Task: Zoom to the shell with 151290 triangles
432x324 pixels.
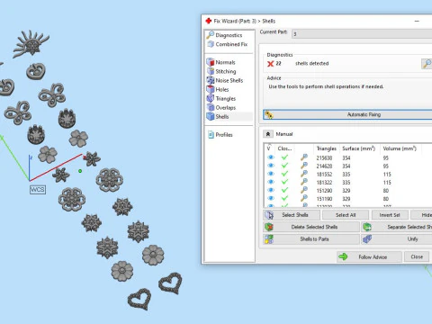Action: tap(304, 190)
